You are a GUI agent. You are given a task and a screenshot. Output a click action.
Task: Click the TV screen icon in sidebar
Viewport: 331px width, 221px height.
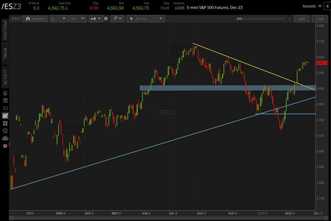[5, 108]
